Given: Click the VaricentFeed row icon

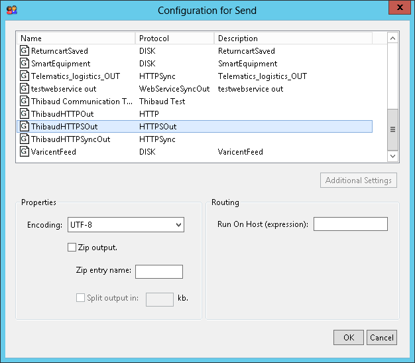Looking at the screenshot, I should [x=25, y=152].
